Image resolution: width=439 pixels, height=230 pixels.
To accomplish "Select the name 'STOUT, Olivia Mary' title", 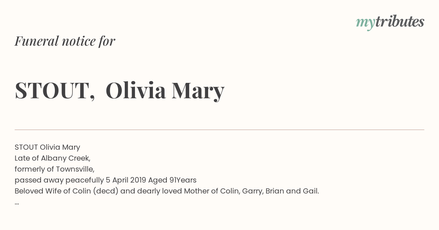I will (119, 91).
